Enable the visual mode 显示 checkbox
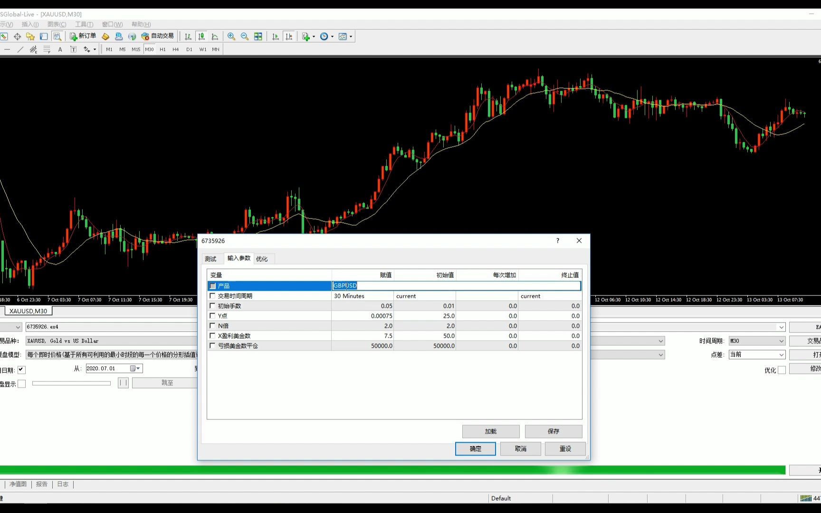This screenshot has width=821, height=513. (x=21, y=384)
